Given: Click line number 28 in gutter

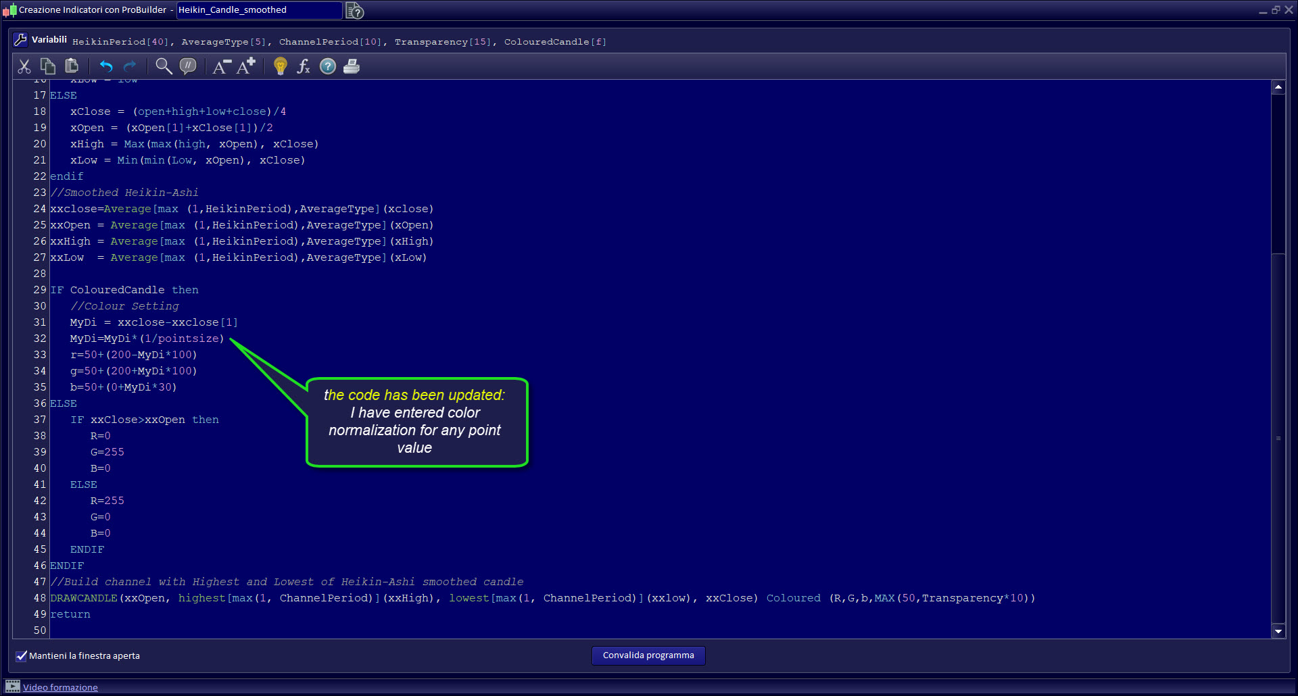Looking at the screenshot, I should point(40,274).
